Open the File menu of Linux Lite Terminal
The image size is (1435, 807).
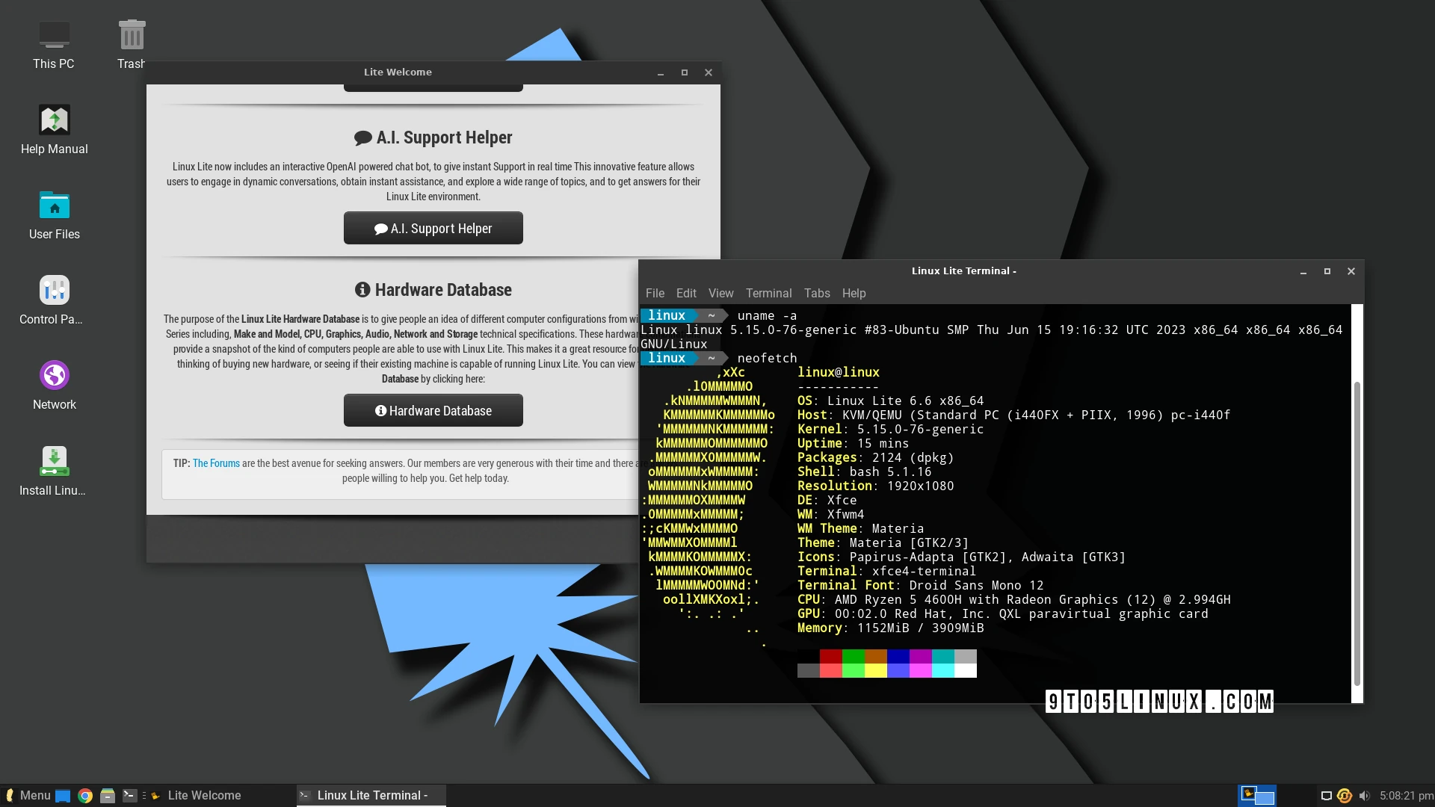(x=655, y=293)
